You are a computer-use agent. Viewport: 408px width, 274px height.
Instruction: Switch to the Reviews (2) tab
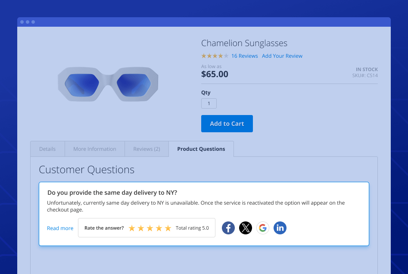[146, 149]
